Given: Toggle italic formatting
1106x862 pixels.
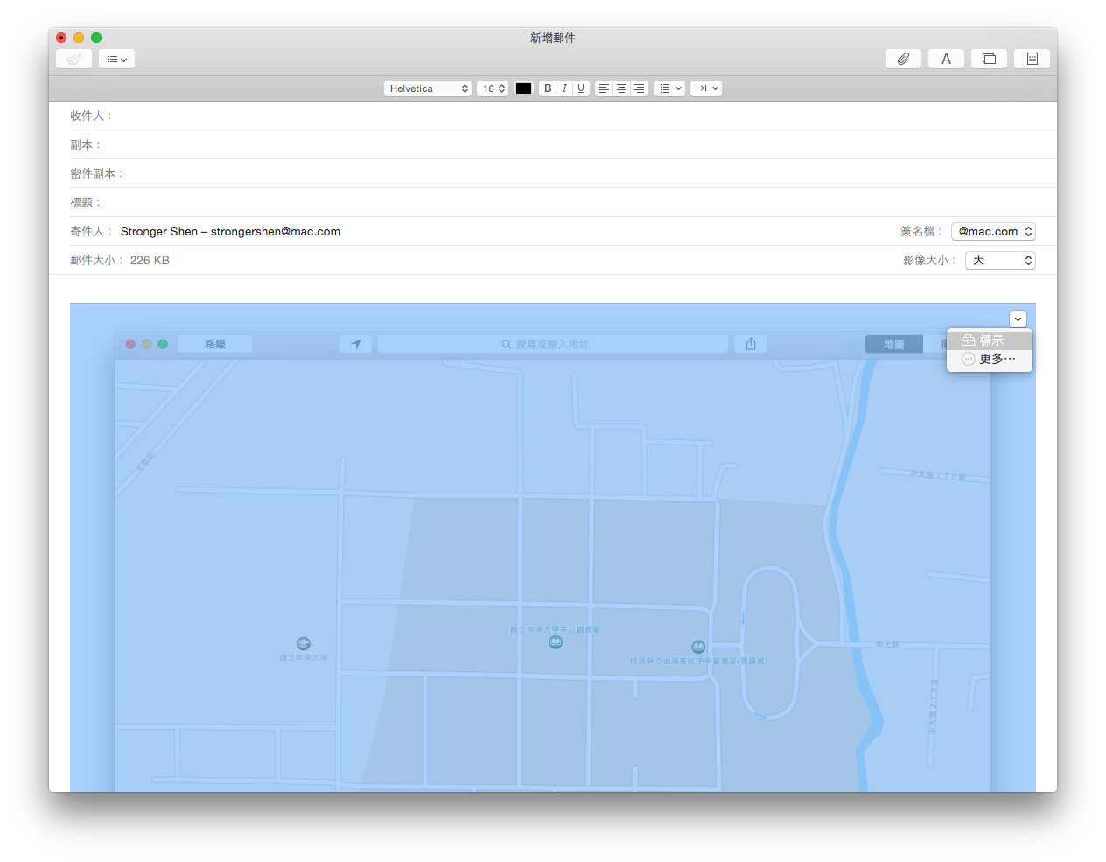Looking at the screenshot, I should click(564, 88).
